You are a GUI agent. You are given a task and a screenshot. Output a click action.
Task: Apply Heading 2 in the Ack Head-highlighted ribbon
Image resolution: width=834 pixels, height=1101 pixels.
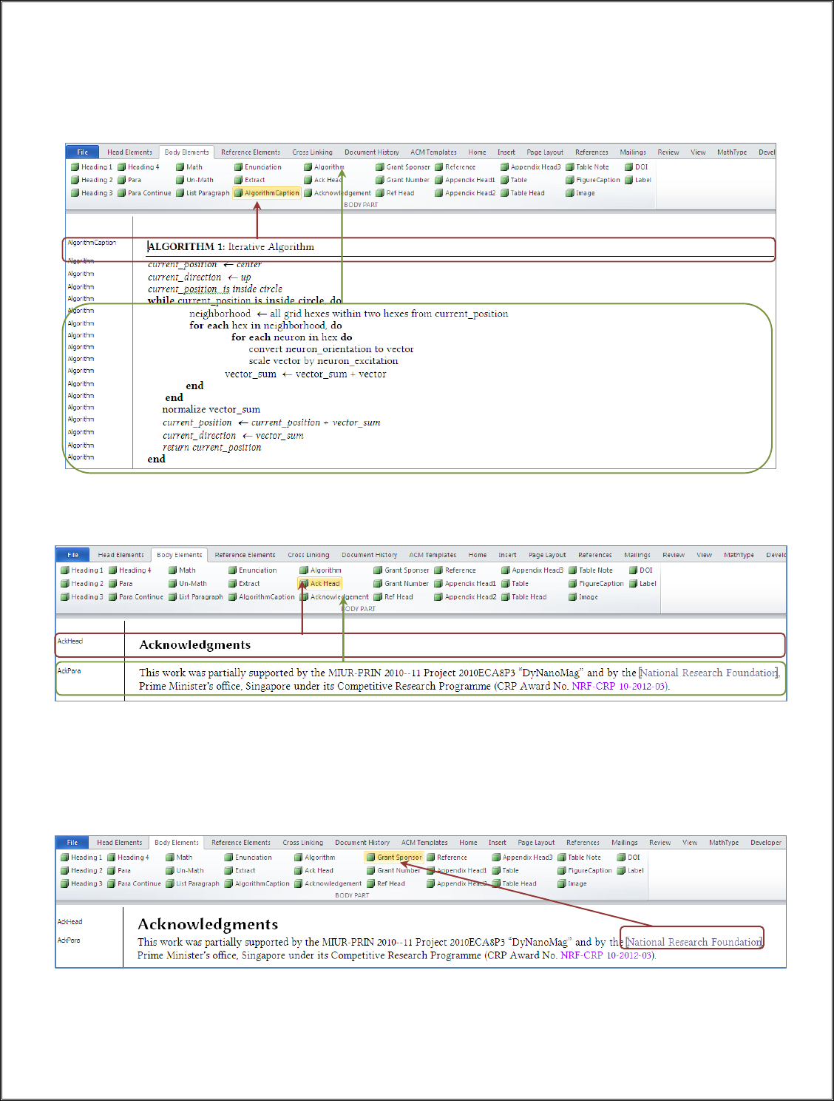point(82,584)
